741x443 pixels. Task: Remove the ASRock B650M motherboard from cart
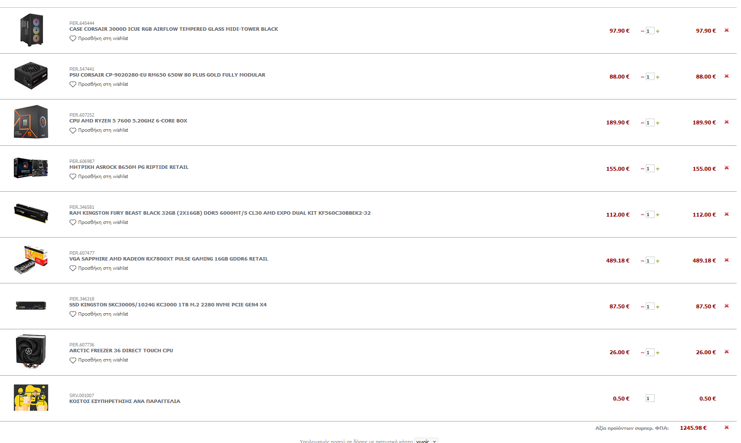pyautogui.click(x=726, y=168)
